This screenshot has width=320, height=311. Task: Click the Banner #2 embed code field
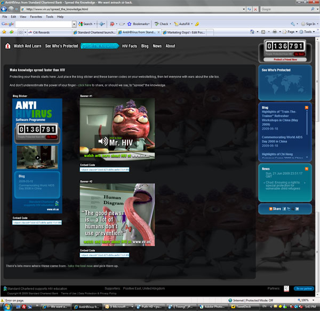[x=105, y=255]
